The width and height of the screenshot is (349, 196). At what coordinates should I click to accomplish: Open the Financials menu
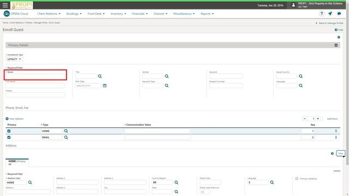(140, 14)
